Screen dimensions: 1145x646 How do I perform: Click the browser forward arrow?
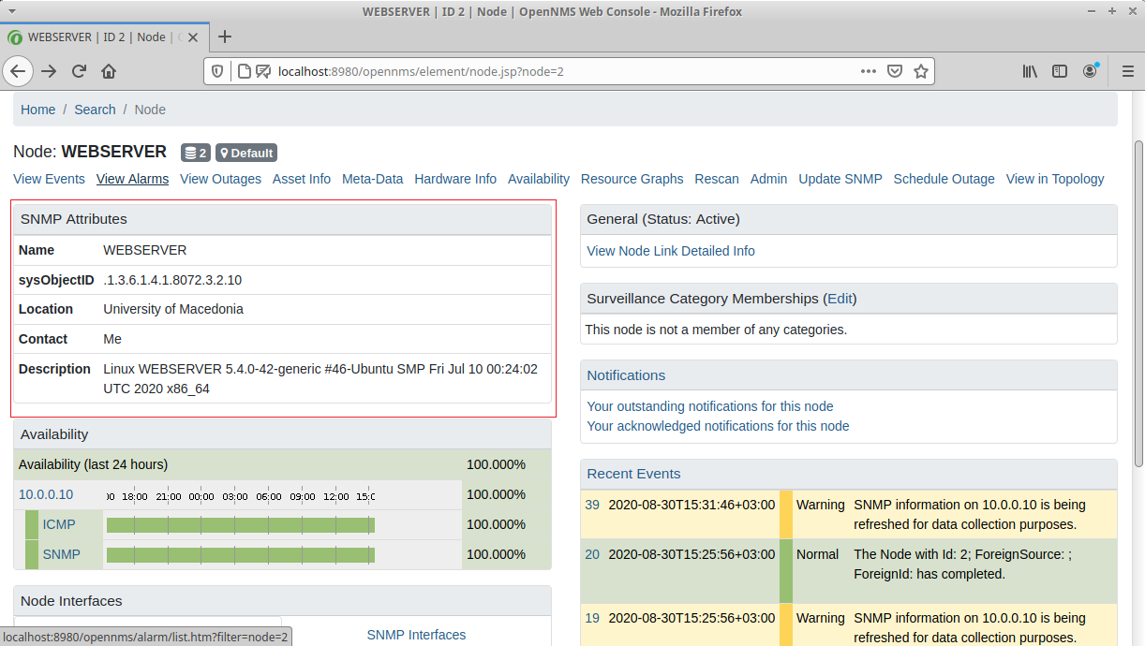(49, 71)
